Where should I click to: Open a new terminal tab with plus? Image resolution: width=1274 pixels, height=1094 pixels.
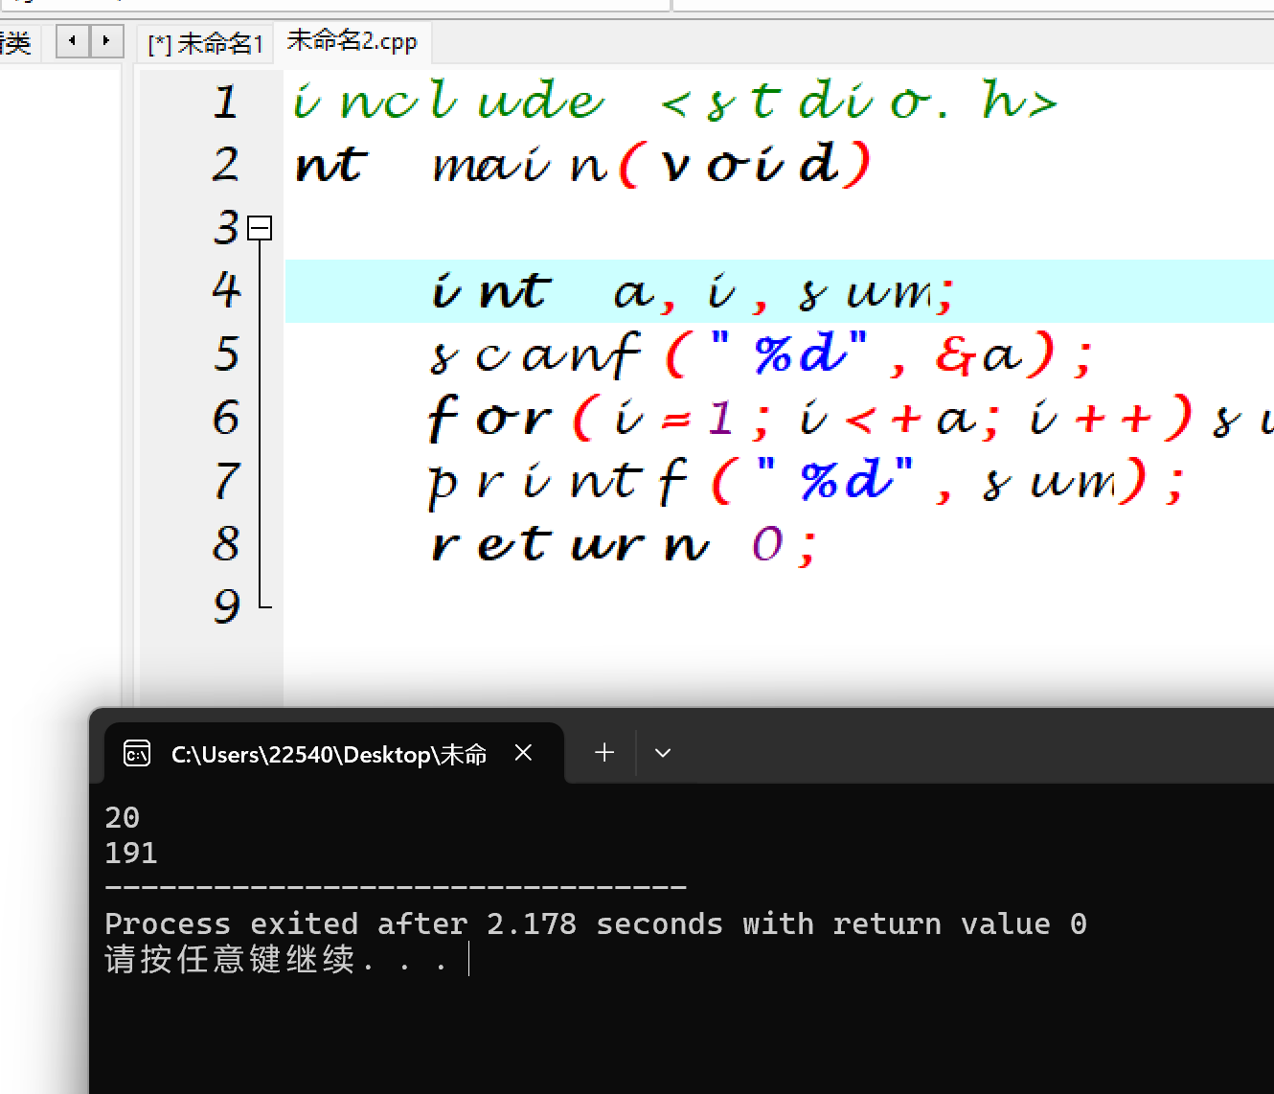(603, 753)
